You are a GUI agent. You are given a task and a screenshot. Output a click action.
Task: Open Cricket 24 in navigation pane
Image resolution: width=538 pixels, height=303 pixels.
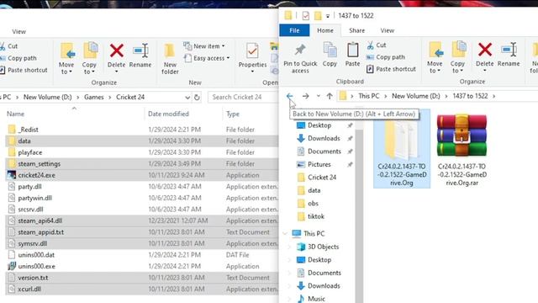(322, 178)
